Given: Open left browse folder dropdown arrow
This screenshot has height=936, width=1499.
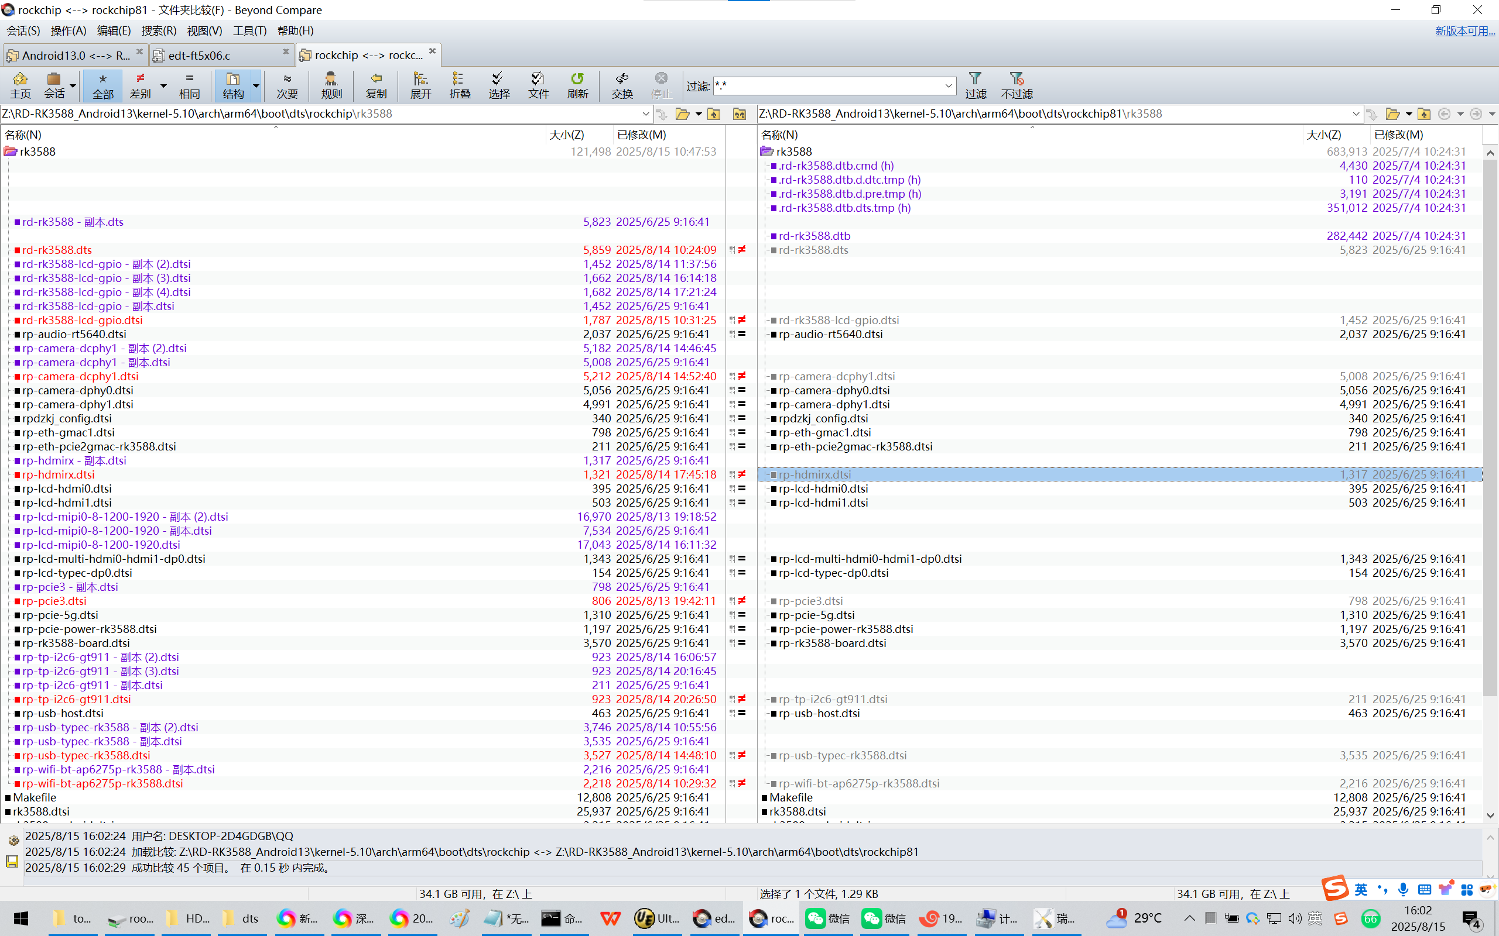Looking at the screenshot, I should pos(699,114).
